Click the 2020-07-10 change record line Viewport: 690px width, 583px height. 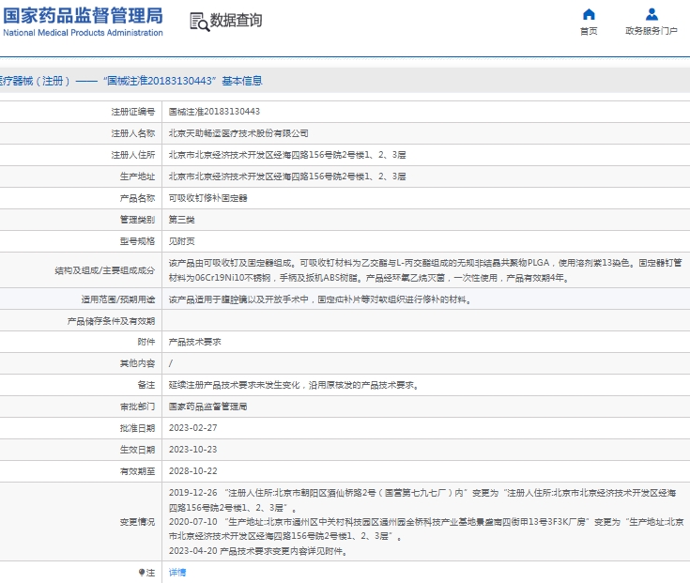click(426, 529)
